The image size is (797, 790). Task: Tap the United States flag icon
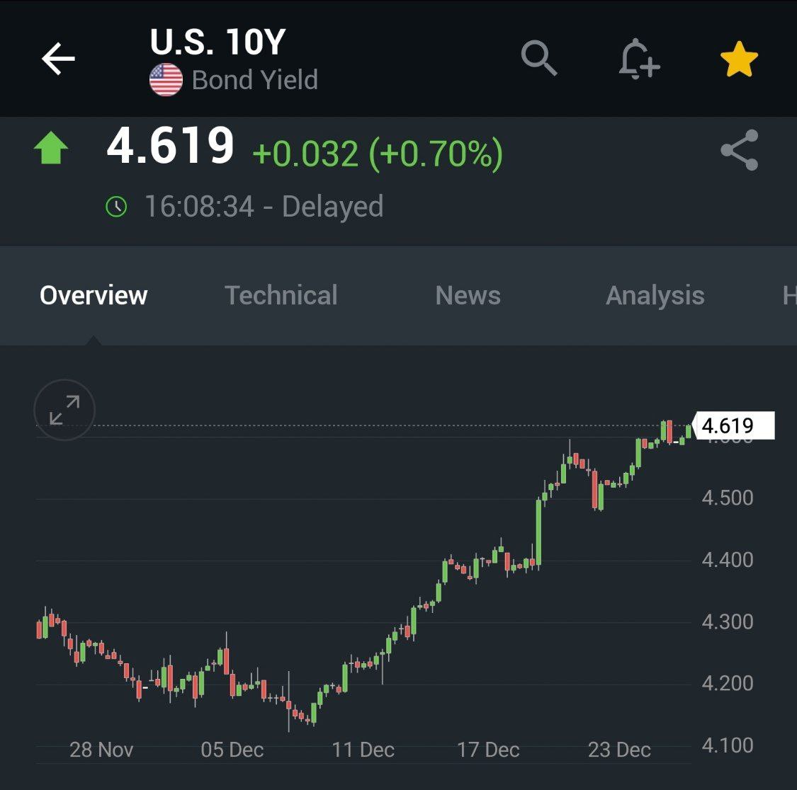coord(166,80)
